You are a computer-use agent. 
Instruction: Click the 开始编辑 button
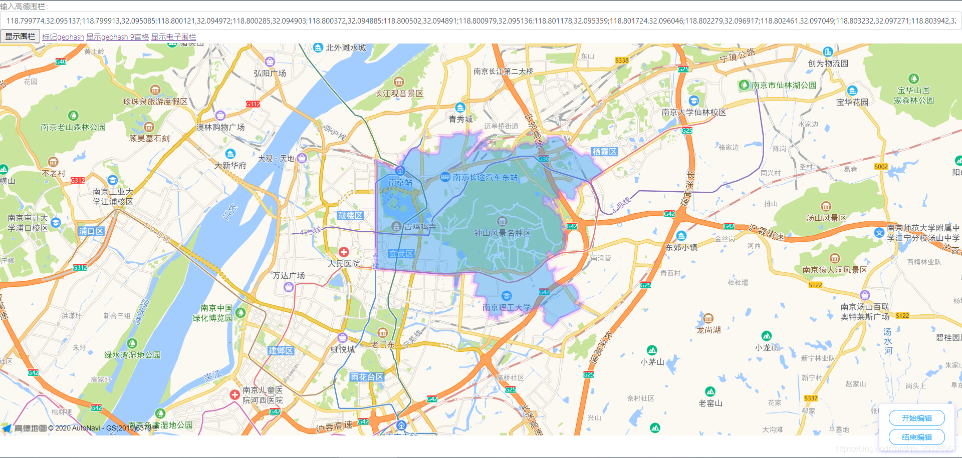[x=916, y=418]
